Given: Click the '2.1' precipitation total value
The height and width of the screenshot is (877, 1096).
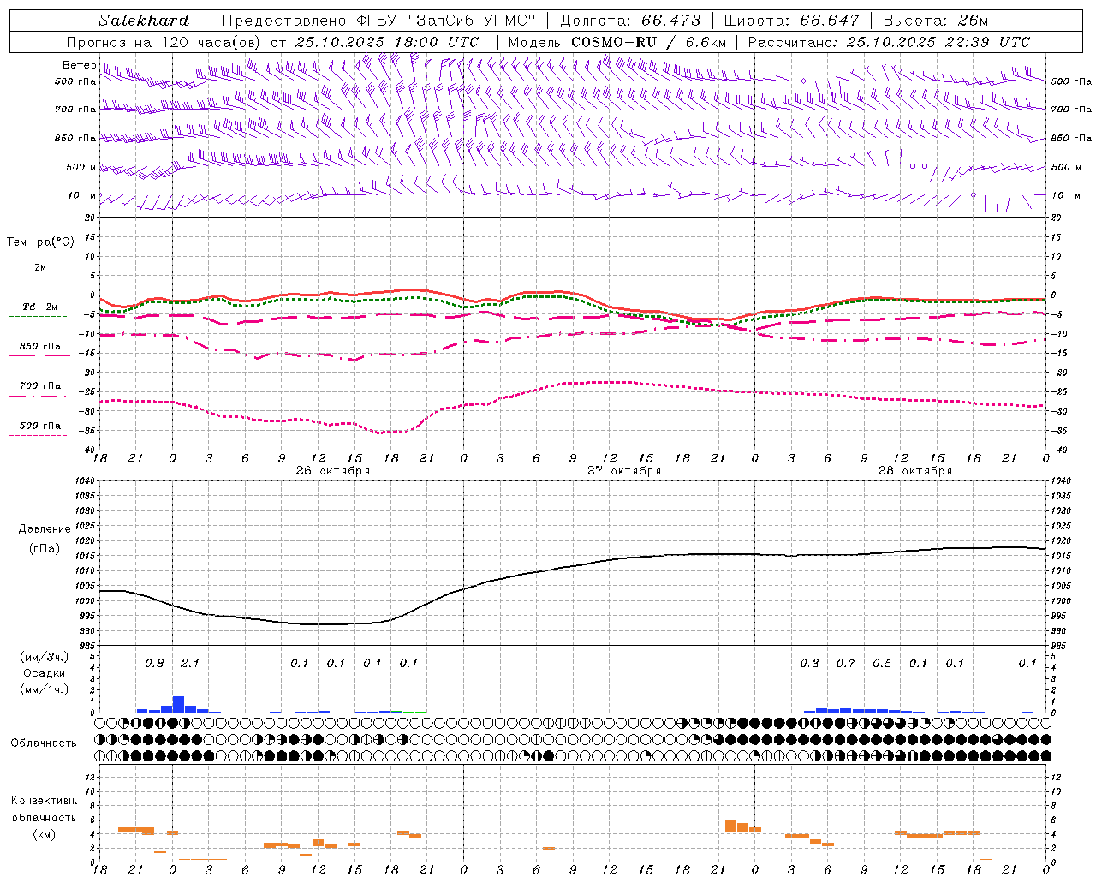Looking at the screenshot, I should coord(189,663).
